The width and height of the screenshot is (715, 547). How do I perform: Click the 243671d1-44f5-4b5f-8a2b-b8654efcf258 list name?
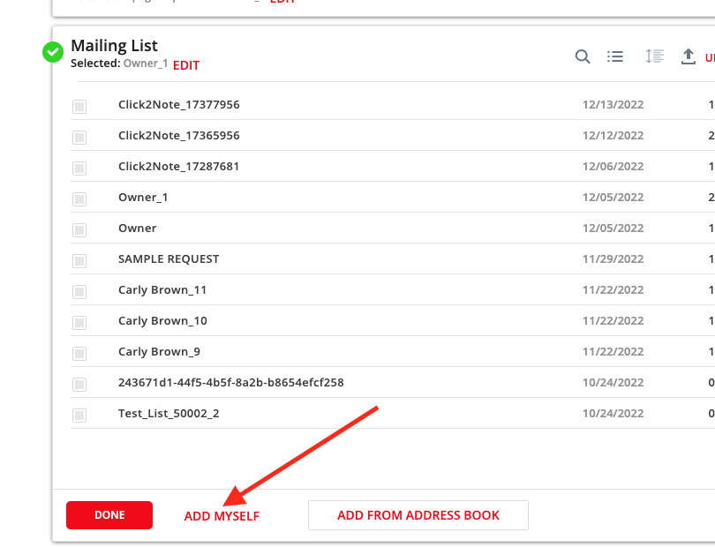pyautogui.click(x=230, y=382)
